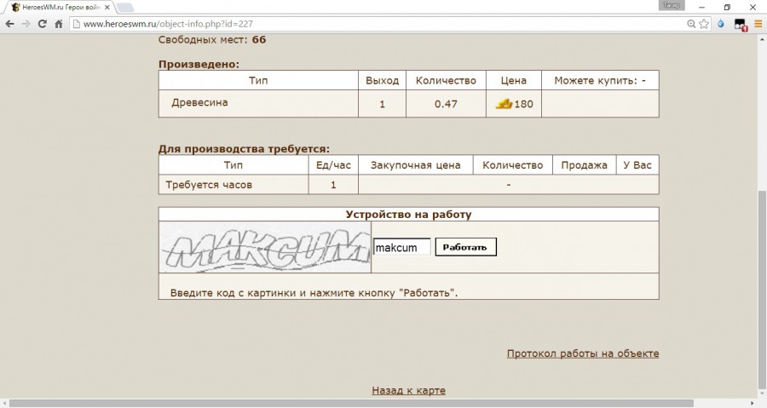Click the Chrome profile name button
The width and height of the screenshot is (767, 408).
(672, 5)
